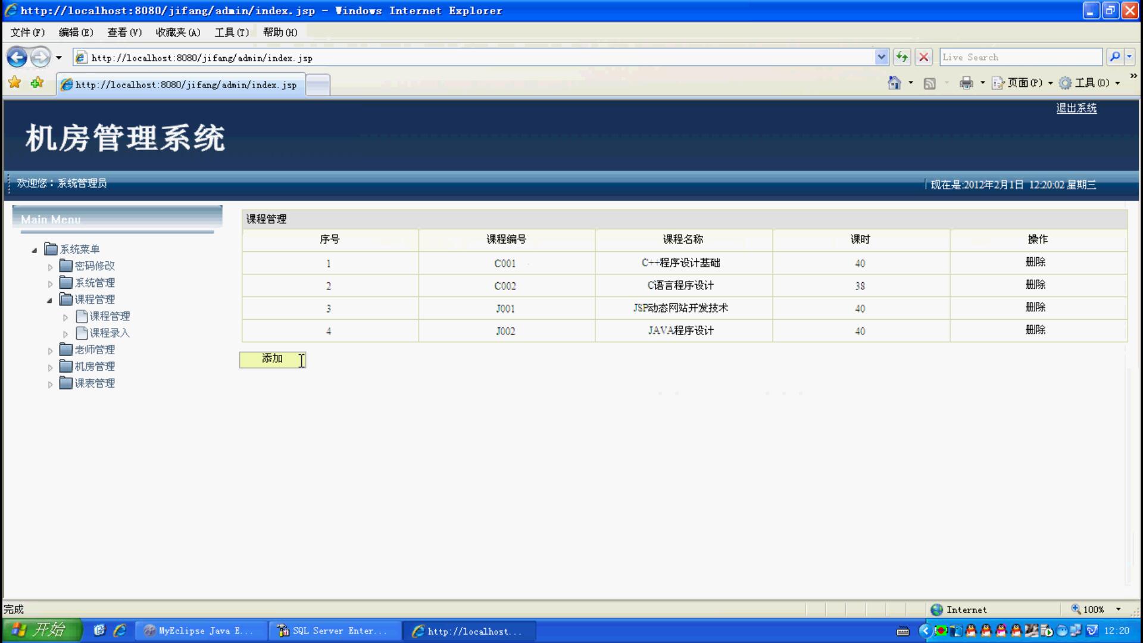Open the 编辑(E) menu
Viewport: 1143px width, 643px height.
pos(76,32)
